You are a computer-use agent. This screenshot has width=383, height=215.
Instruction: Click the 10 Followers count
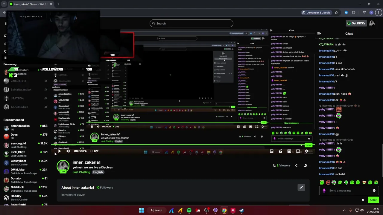[104, 188]
